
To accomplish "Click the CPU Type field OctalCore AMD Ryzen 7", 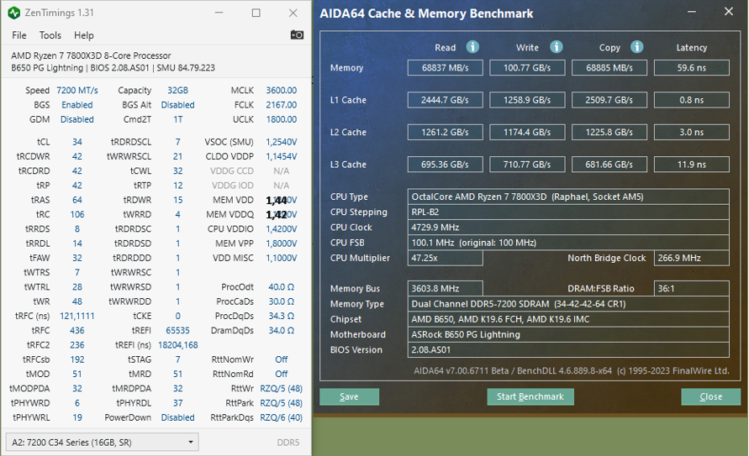I will 568,197.
